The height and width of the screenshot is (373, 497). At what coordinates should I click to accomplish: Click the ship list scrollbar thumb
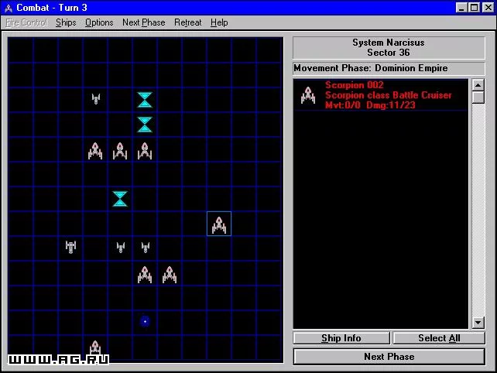click(478, 98)
